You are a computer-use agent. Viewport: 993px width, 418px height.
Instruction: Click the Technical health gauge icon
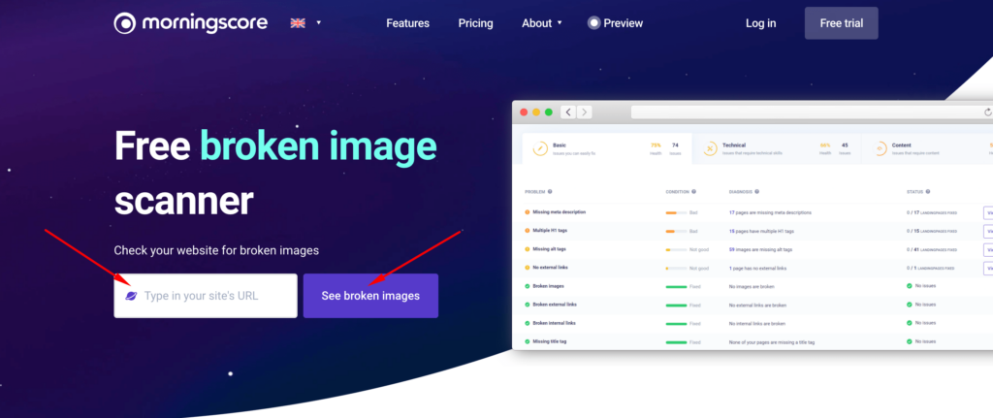(710, 148)
